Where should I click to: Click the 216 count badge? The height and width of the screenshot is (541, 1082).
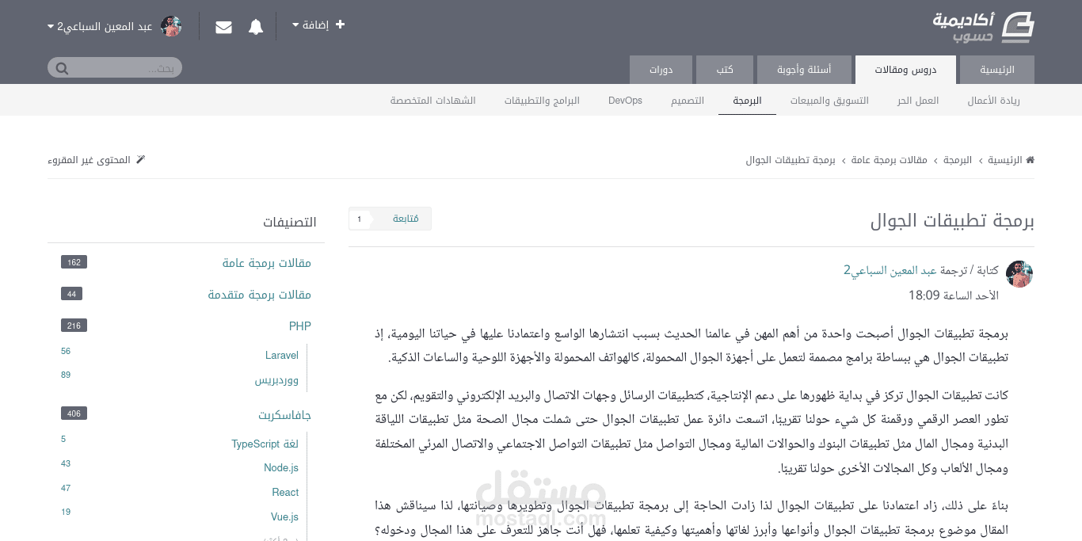(x=74, y=326)
